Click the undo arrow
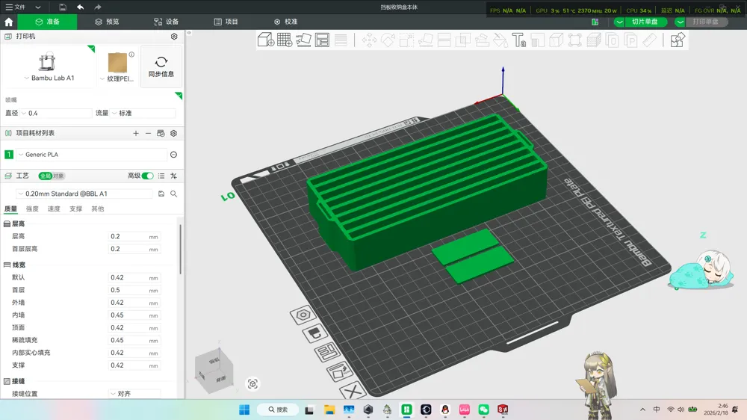Screen dimensions: 747x420 coord(80,7)
